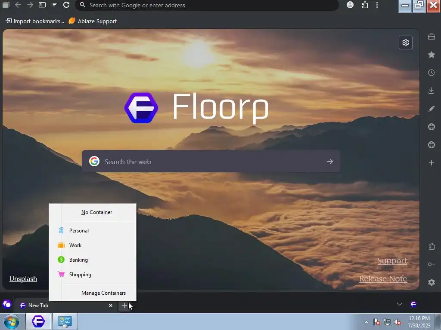Click the address bar search field
This screenshot has height=330, width=441.
pyautogui.click(x=207, y=5)
